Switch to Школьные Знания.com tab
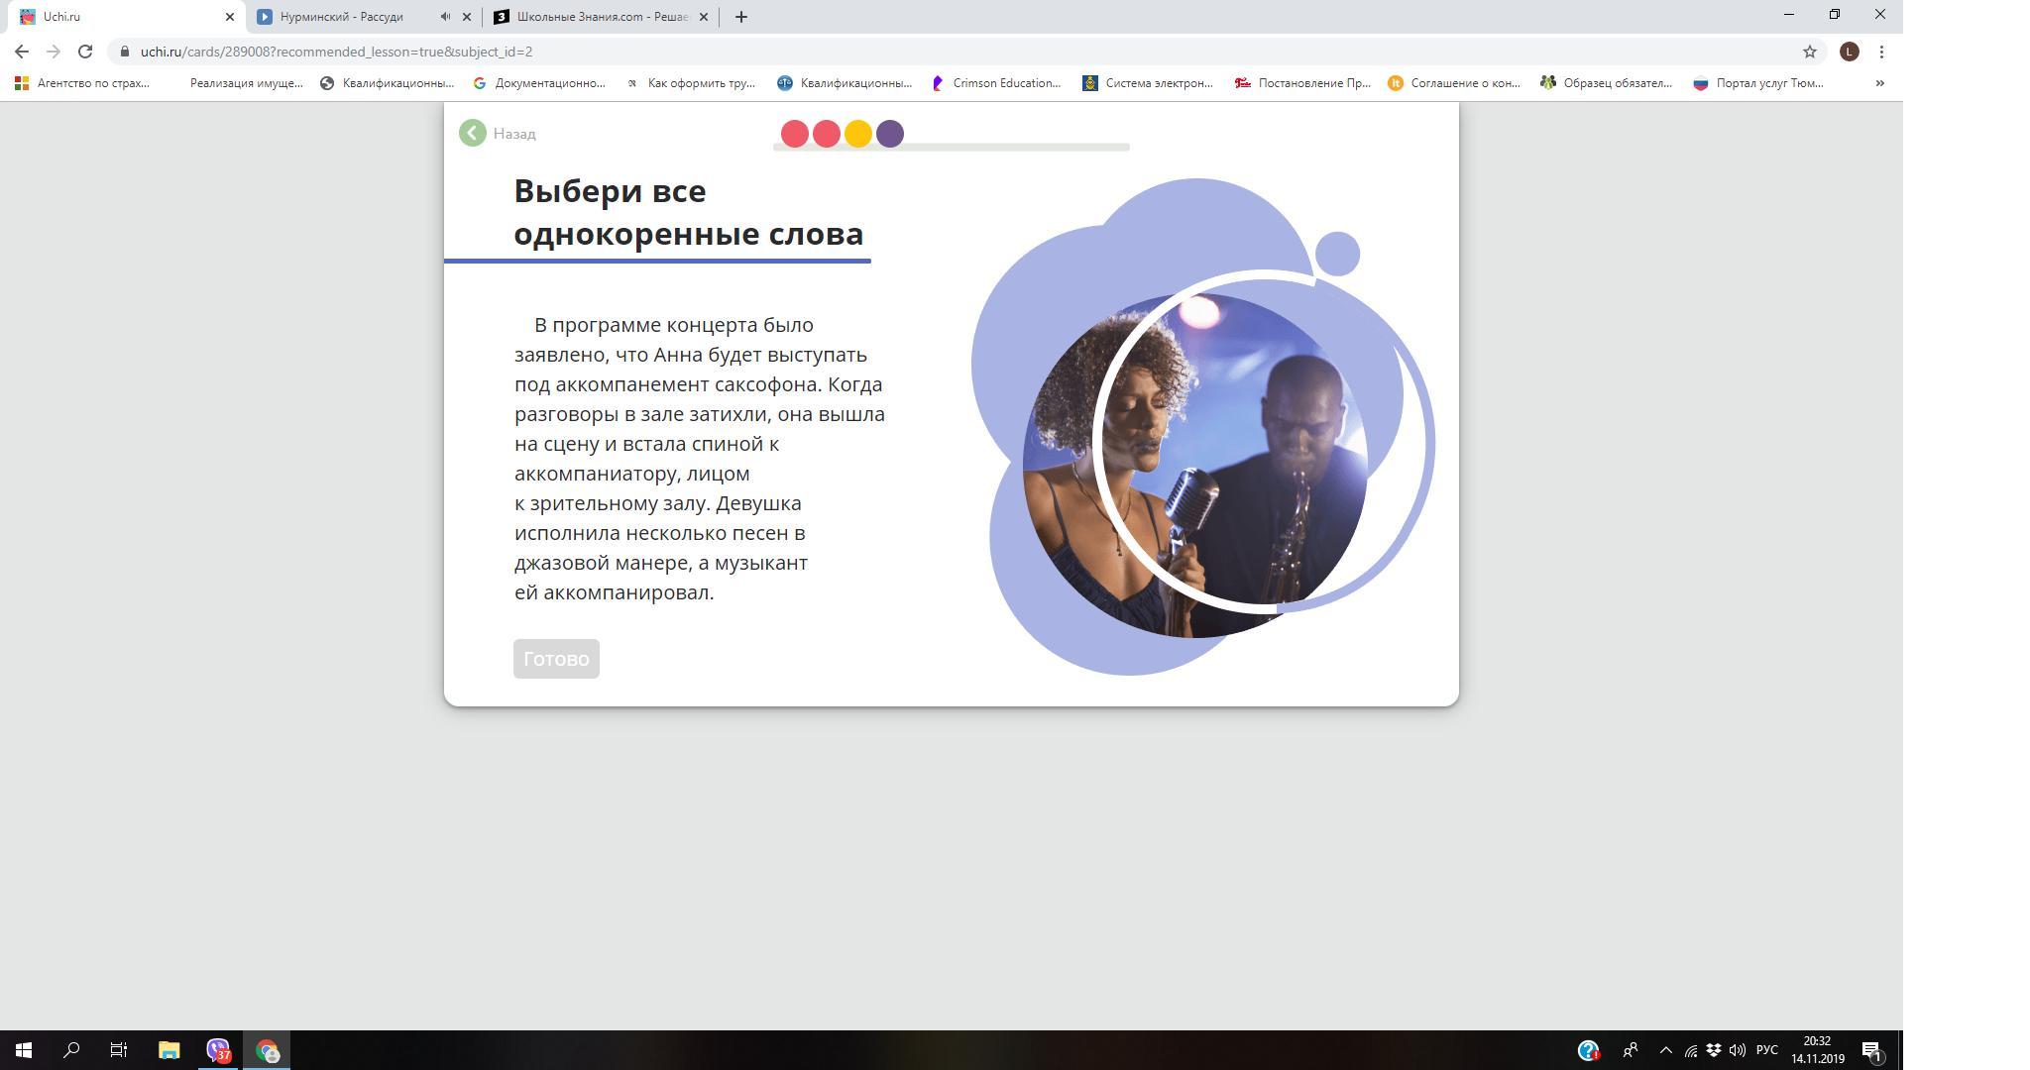2030x1070 pixels. tap(601, 17)
